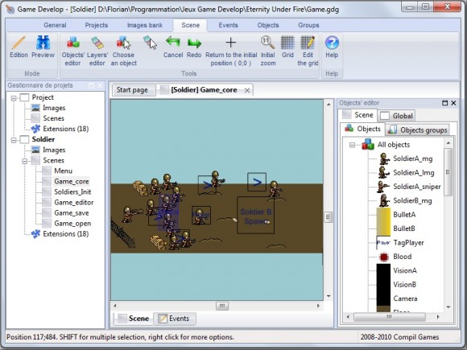Collapse the Scenes folder under Soldier
This screenshot has height=350, width=467.
(25, 161)
